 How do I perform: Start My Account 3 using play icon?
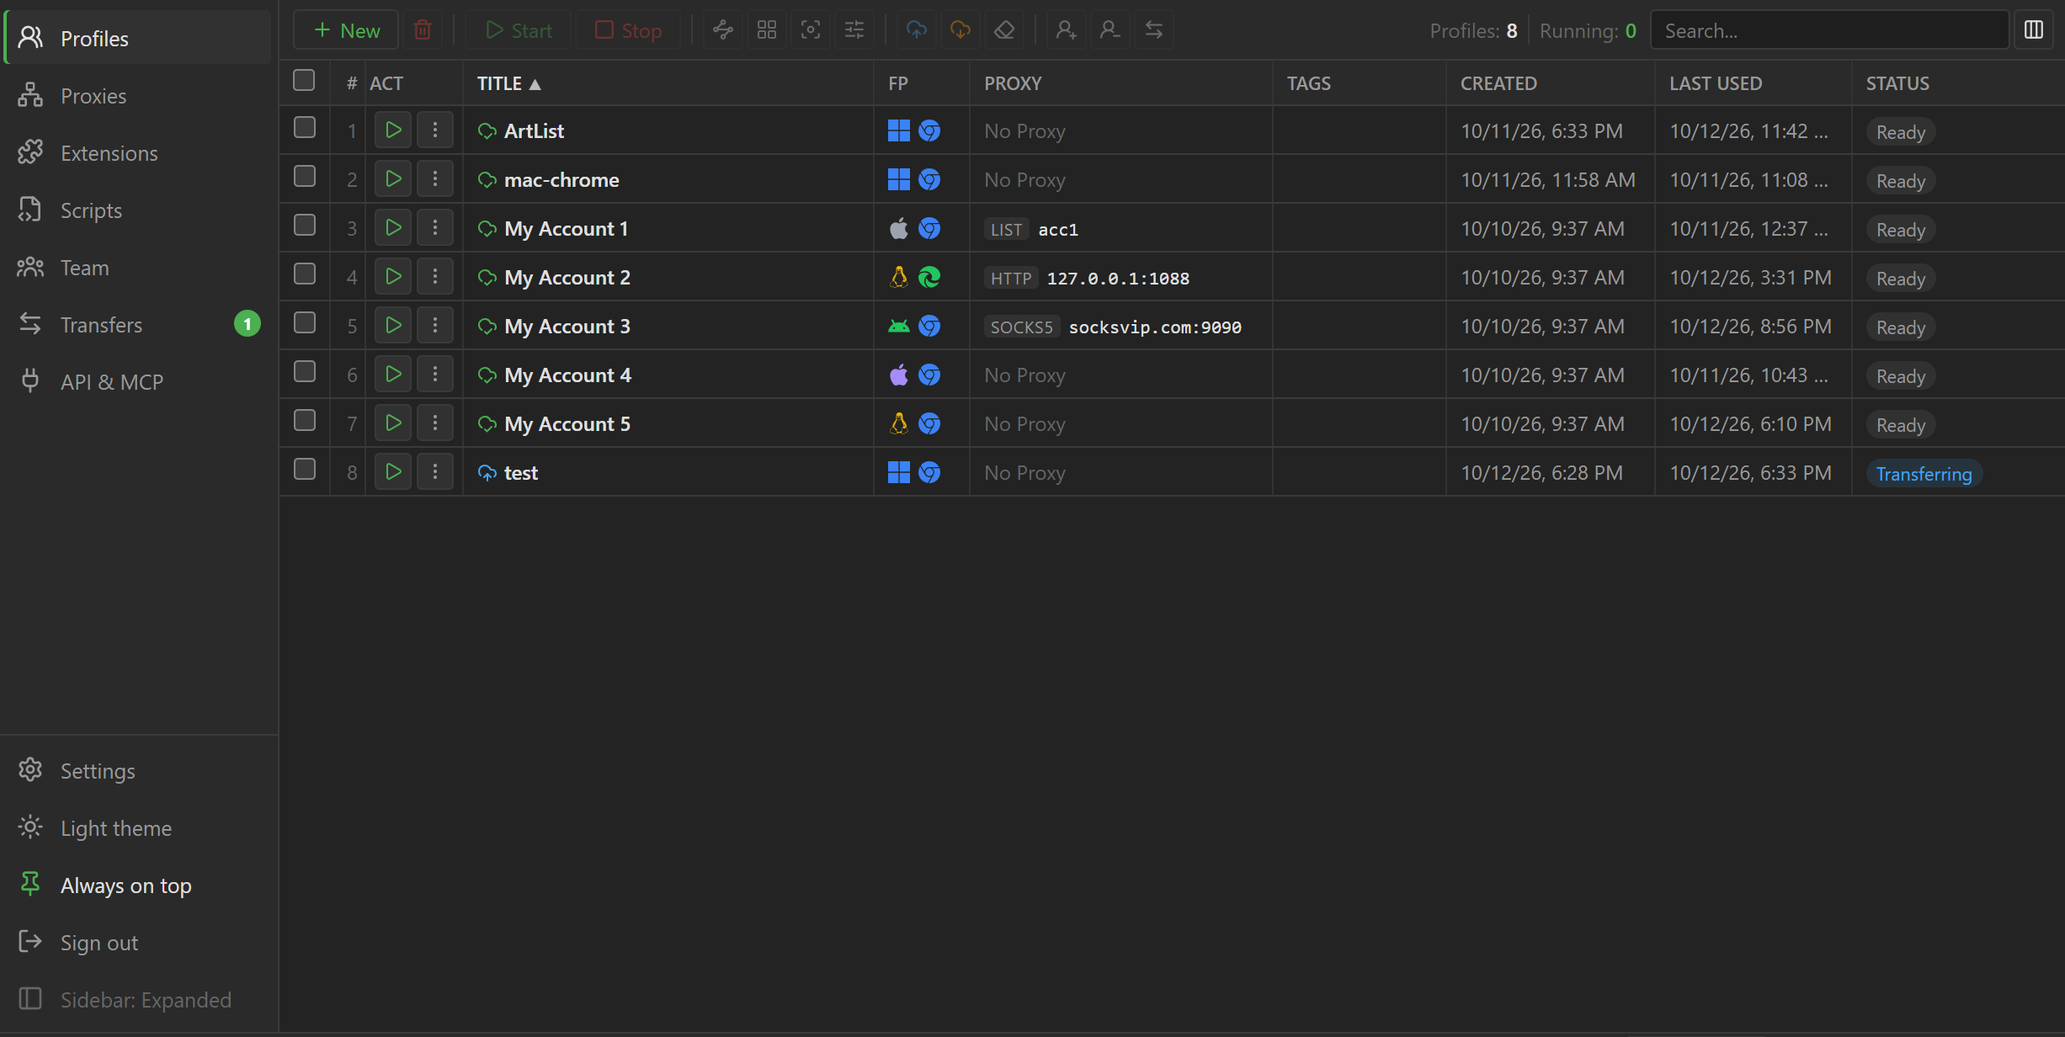[393, 326]
